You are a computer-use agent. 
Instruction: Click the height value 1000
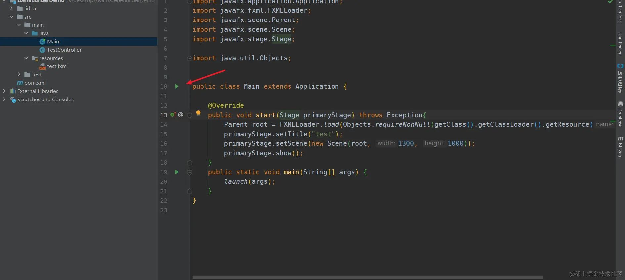456,143
